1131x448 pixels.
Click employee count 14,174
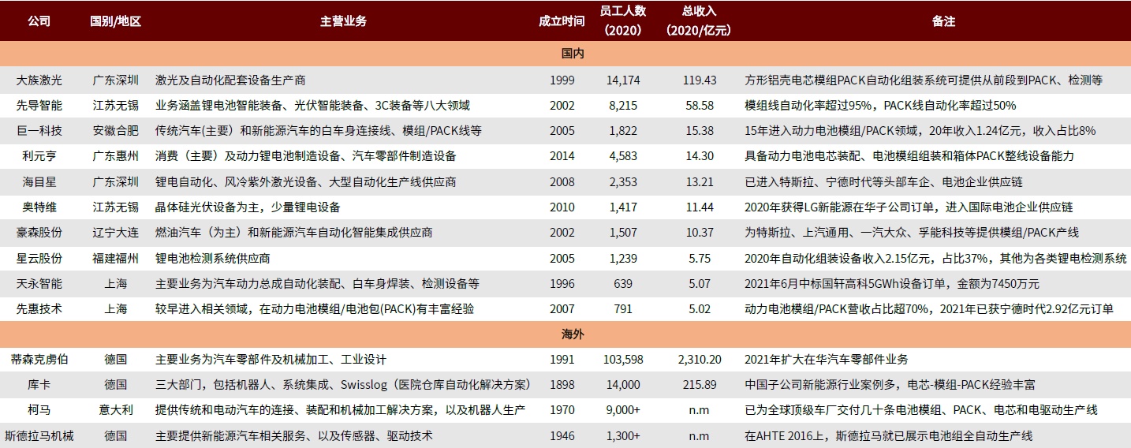pos(623,80)
